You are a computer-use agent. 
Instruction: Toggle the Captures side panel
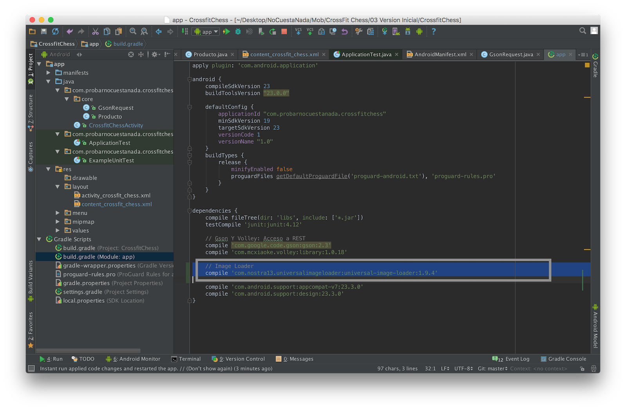[31, 156]
